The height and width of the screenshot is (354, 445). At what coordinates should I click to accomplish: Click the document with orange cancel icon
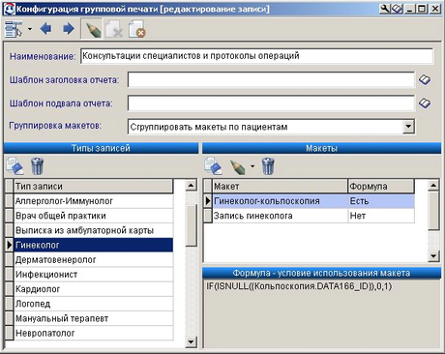136,29
